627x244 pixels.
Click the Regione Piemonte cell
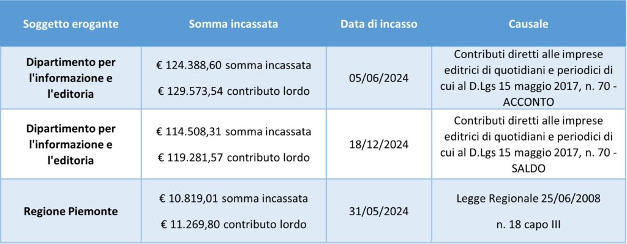pyautogui.click(x=71, y=211)
